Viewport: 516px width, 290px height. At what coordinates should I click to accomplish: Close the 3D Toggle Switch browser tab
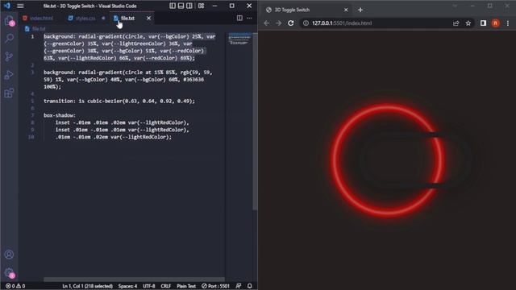tap(346, 10)
